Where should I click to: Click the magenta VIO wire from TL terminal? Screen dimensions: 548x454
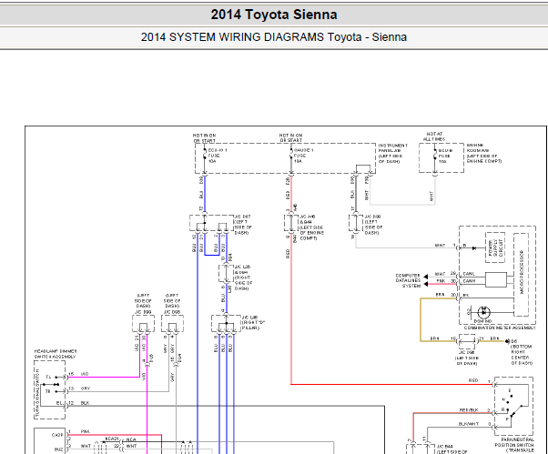(104, 377)
